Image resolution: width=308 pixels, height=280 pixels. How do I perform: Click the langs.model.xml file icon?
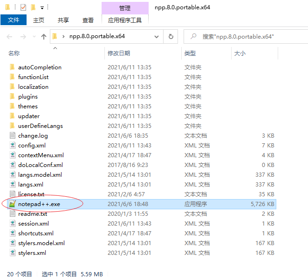click(13, 175)
